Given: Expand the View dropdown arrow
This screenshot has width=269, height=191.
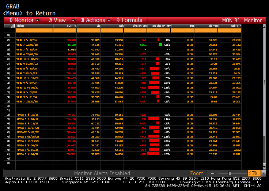Looking at the screenshot, I should pyautogui.click(x=73, y=20).
